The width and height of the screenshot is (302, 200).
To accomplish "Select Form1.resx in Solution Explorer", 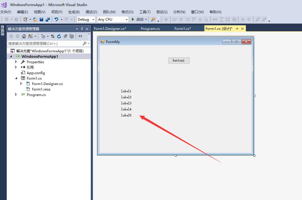I will pyautogui.click(x=41, y=89).
